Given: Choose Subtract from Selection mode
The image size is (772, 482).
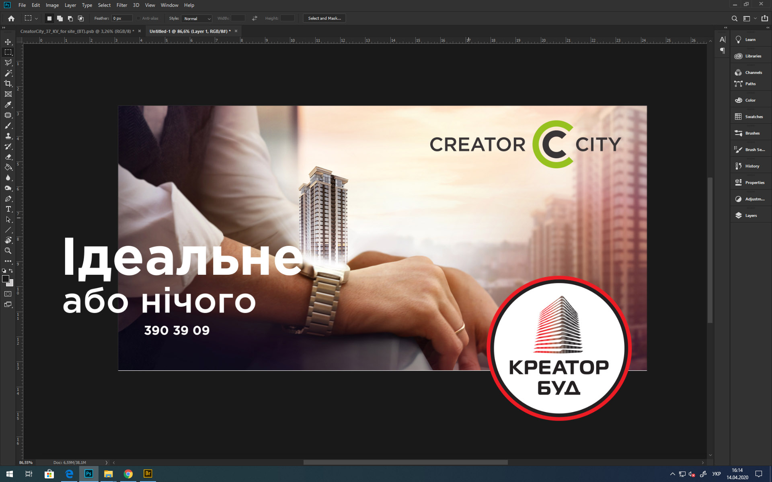Looking at the screenshot, I should (70, 18).
